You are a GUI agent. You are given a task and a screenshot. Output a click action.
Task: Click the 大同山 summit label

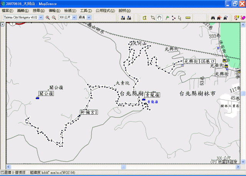(x=140, y=43)
